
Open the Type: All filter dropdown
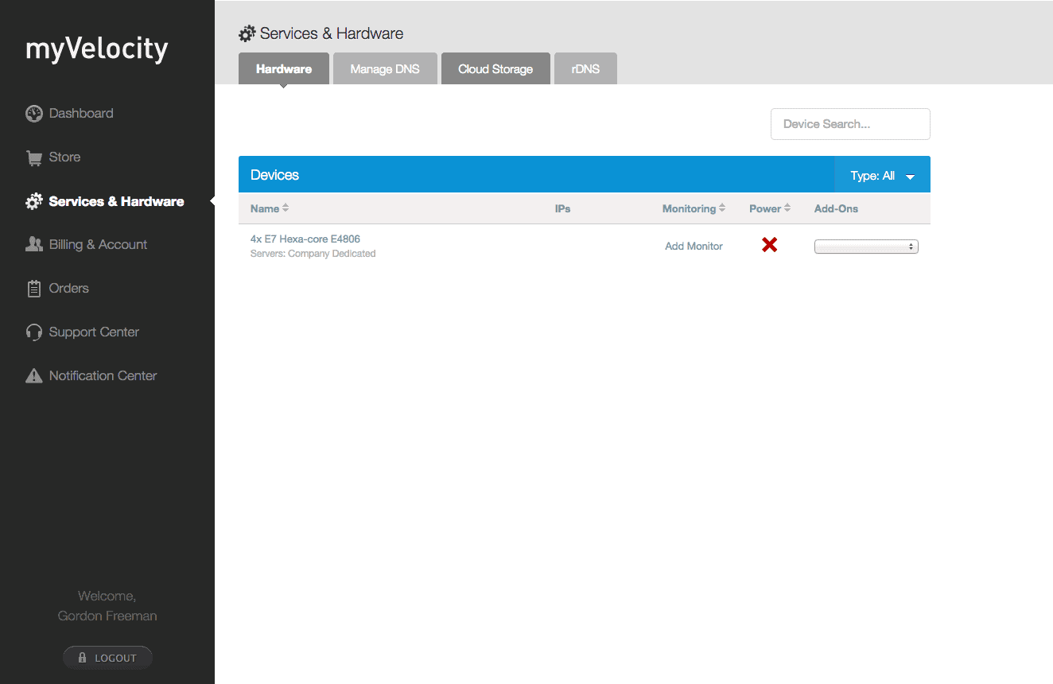click(x=883, y=175)
